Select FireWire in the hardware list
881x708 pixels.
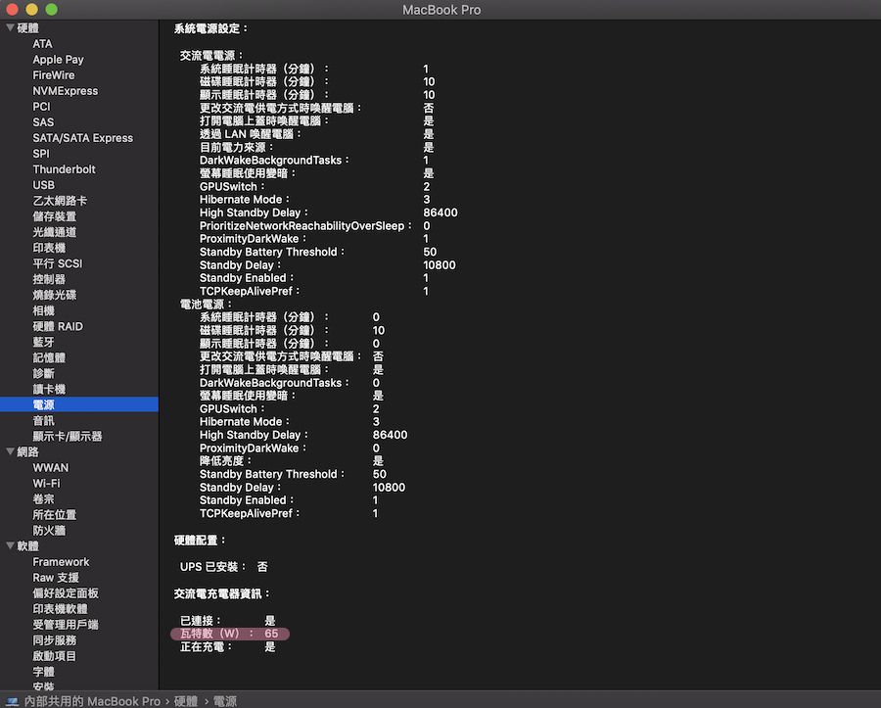[x=54, y=75]
